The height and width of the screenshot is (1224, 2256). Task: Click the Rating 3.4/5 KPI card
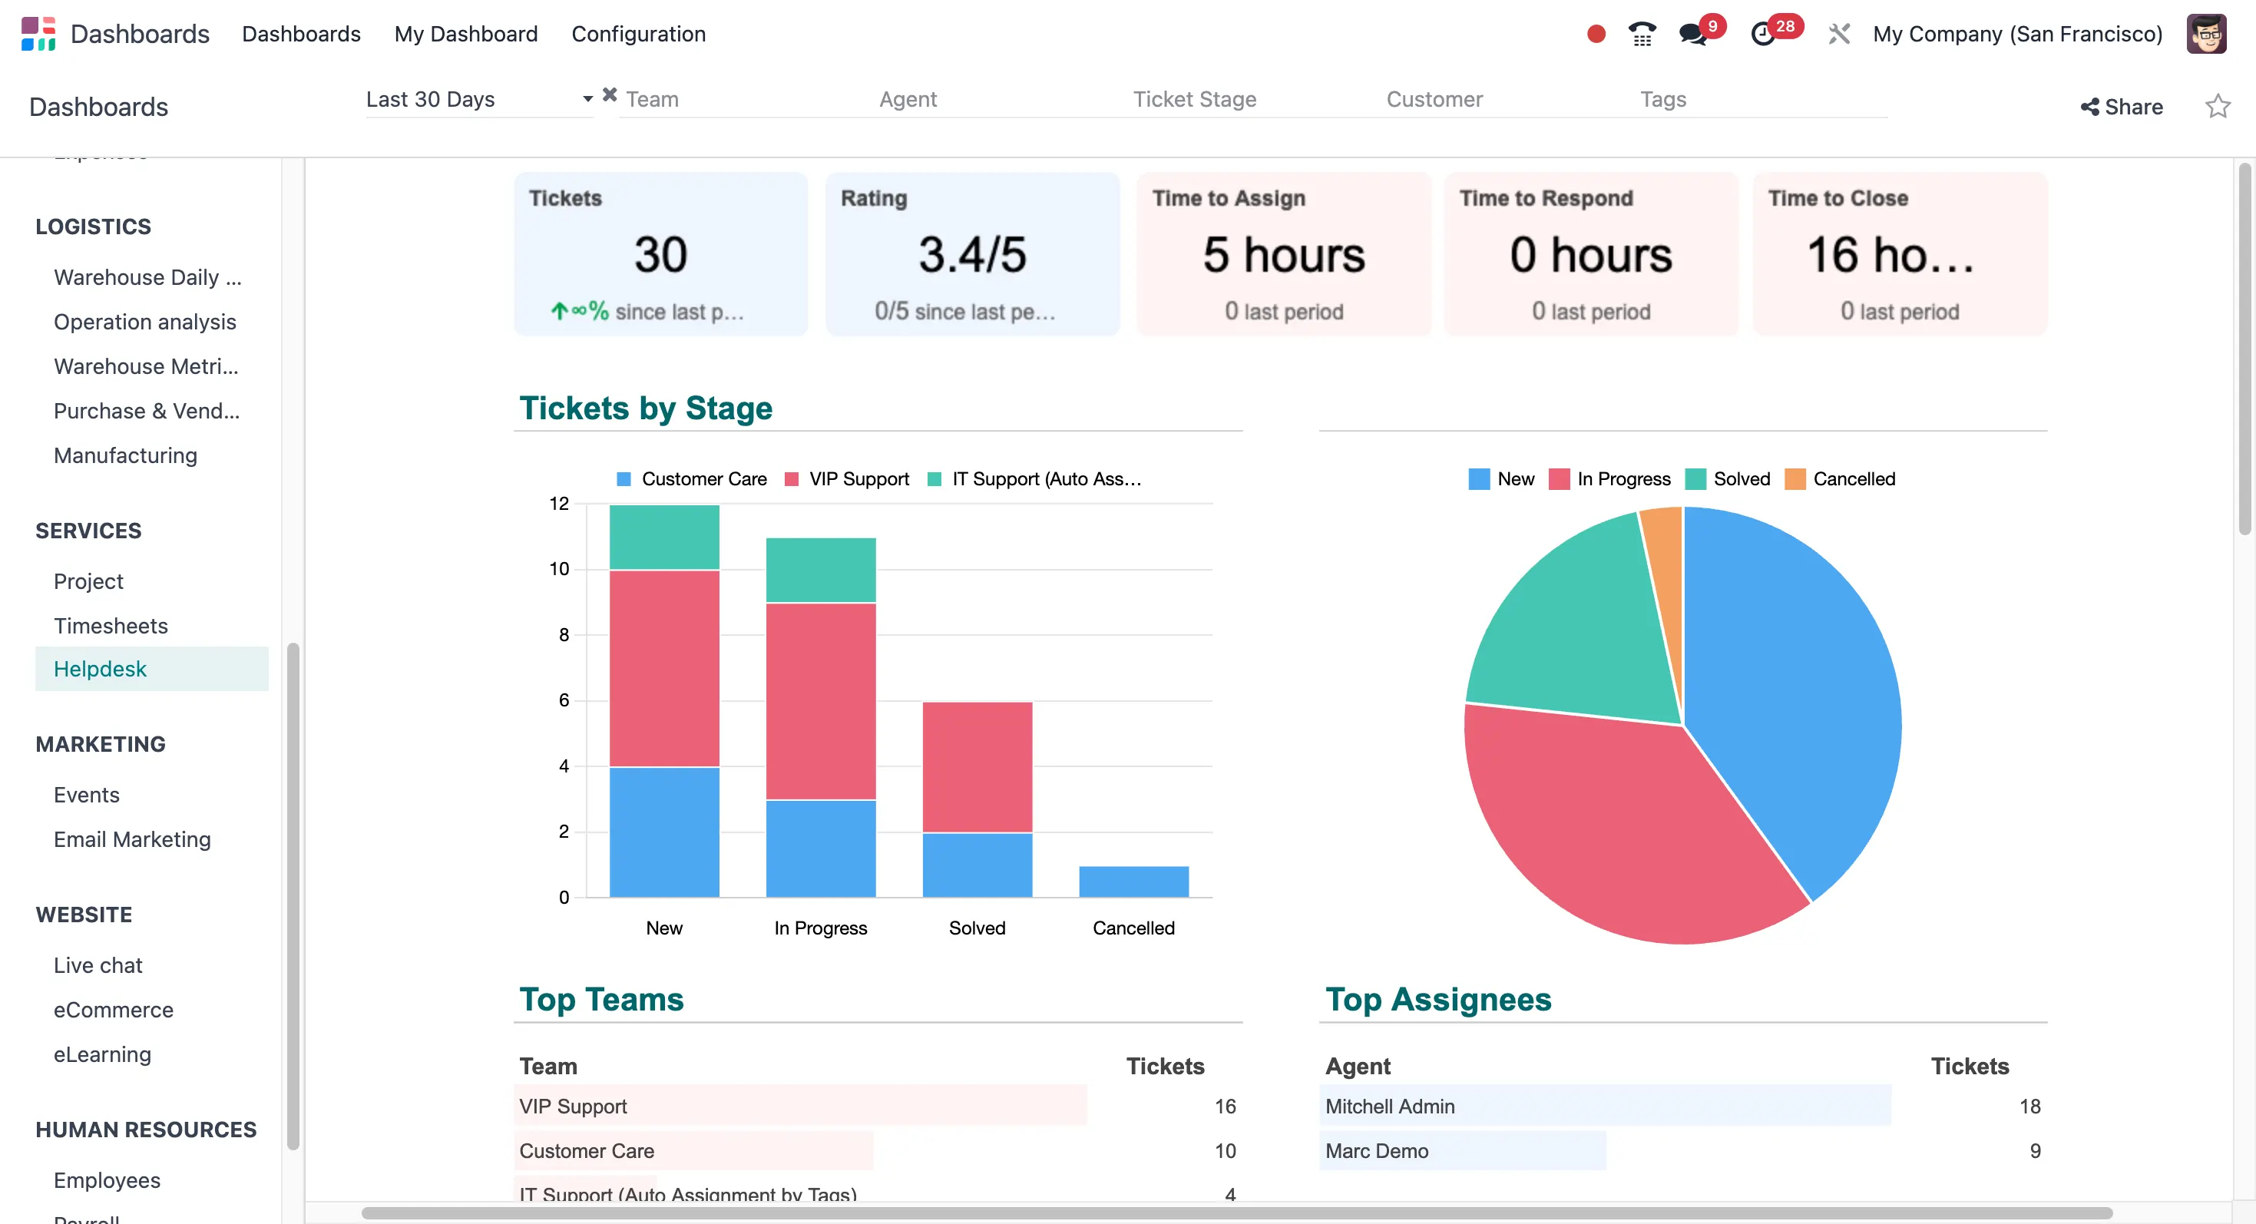click(x=972, y=254)
